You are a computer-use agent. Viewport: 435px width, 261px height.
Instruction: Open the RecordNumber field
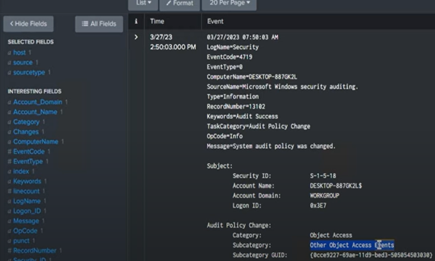pyautogui.click(x=34, y=251)
